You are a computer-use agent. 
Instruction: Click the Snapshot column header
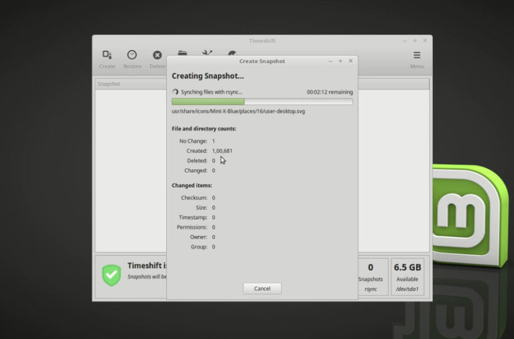(x=131, y=84)
